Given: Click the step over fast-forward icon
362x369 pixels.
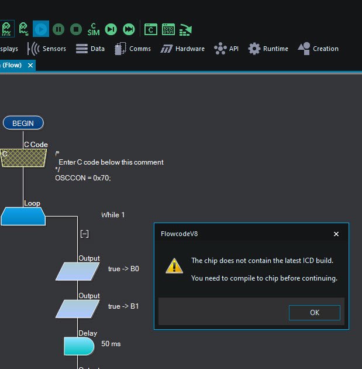Looking at the screenshot, I should [129, 29].
